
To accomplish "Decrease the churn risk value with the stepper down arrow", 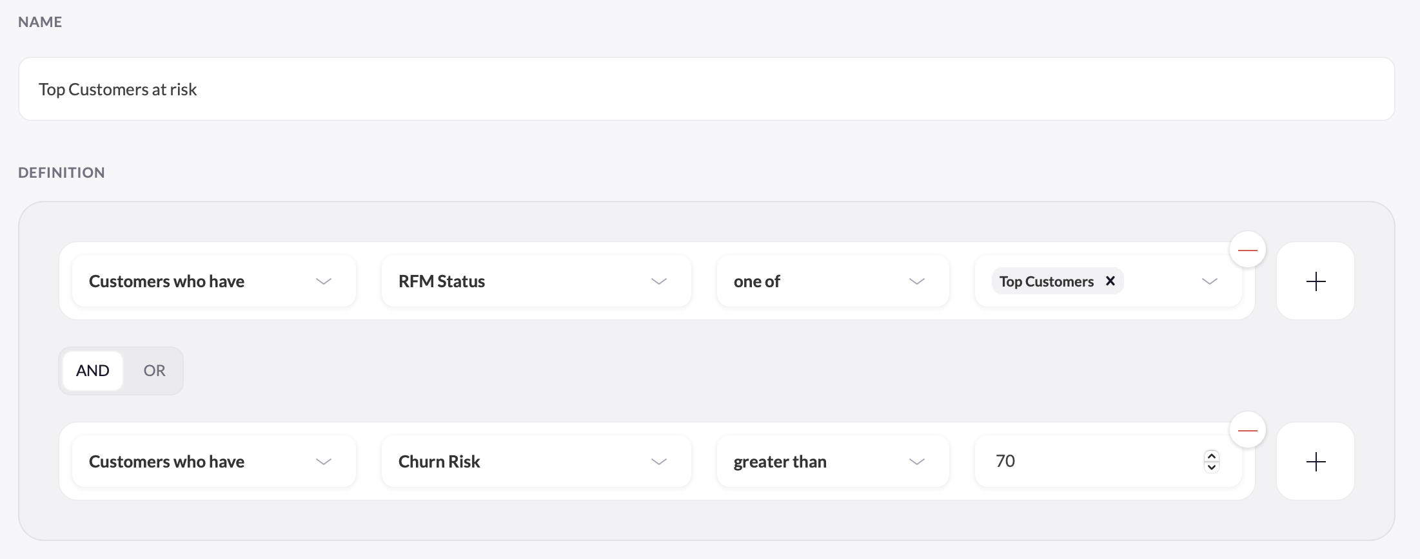I will pyautogui.click(x=1212, y=467).
